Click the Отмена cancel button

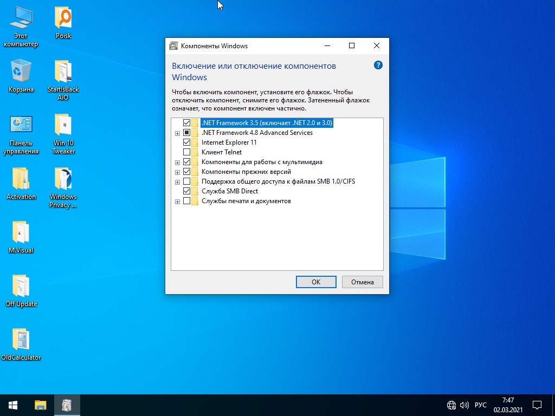coord(363,282)
